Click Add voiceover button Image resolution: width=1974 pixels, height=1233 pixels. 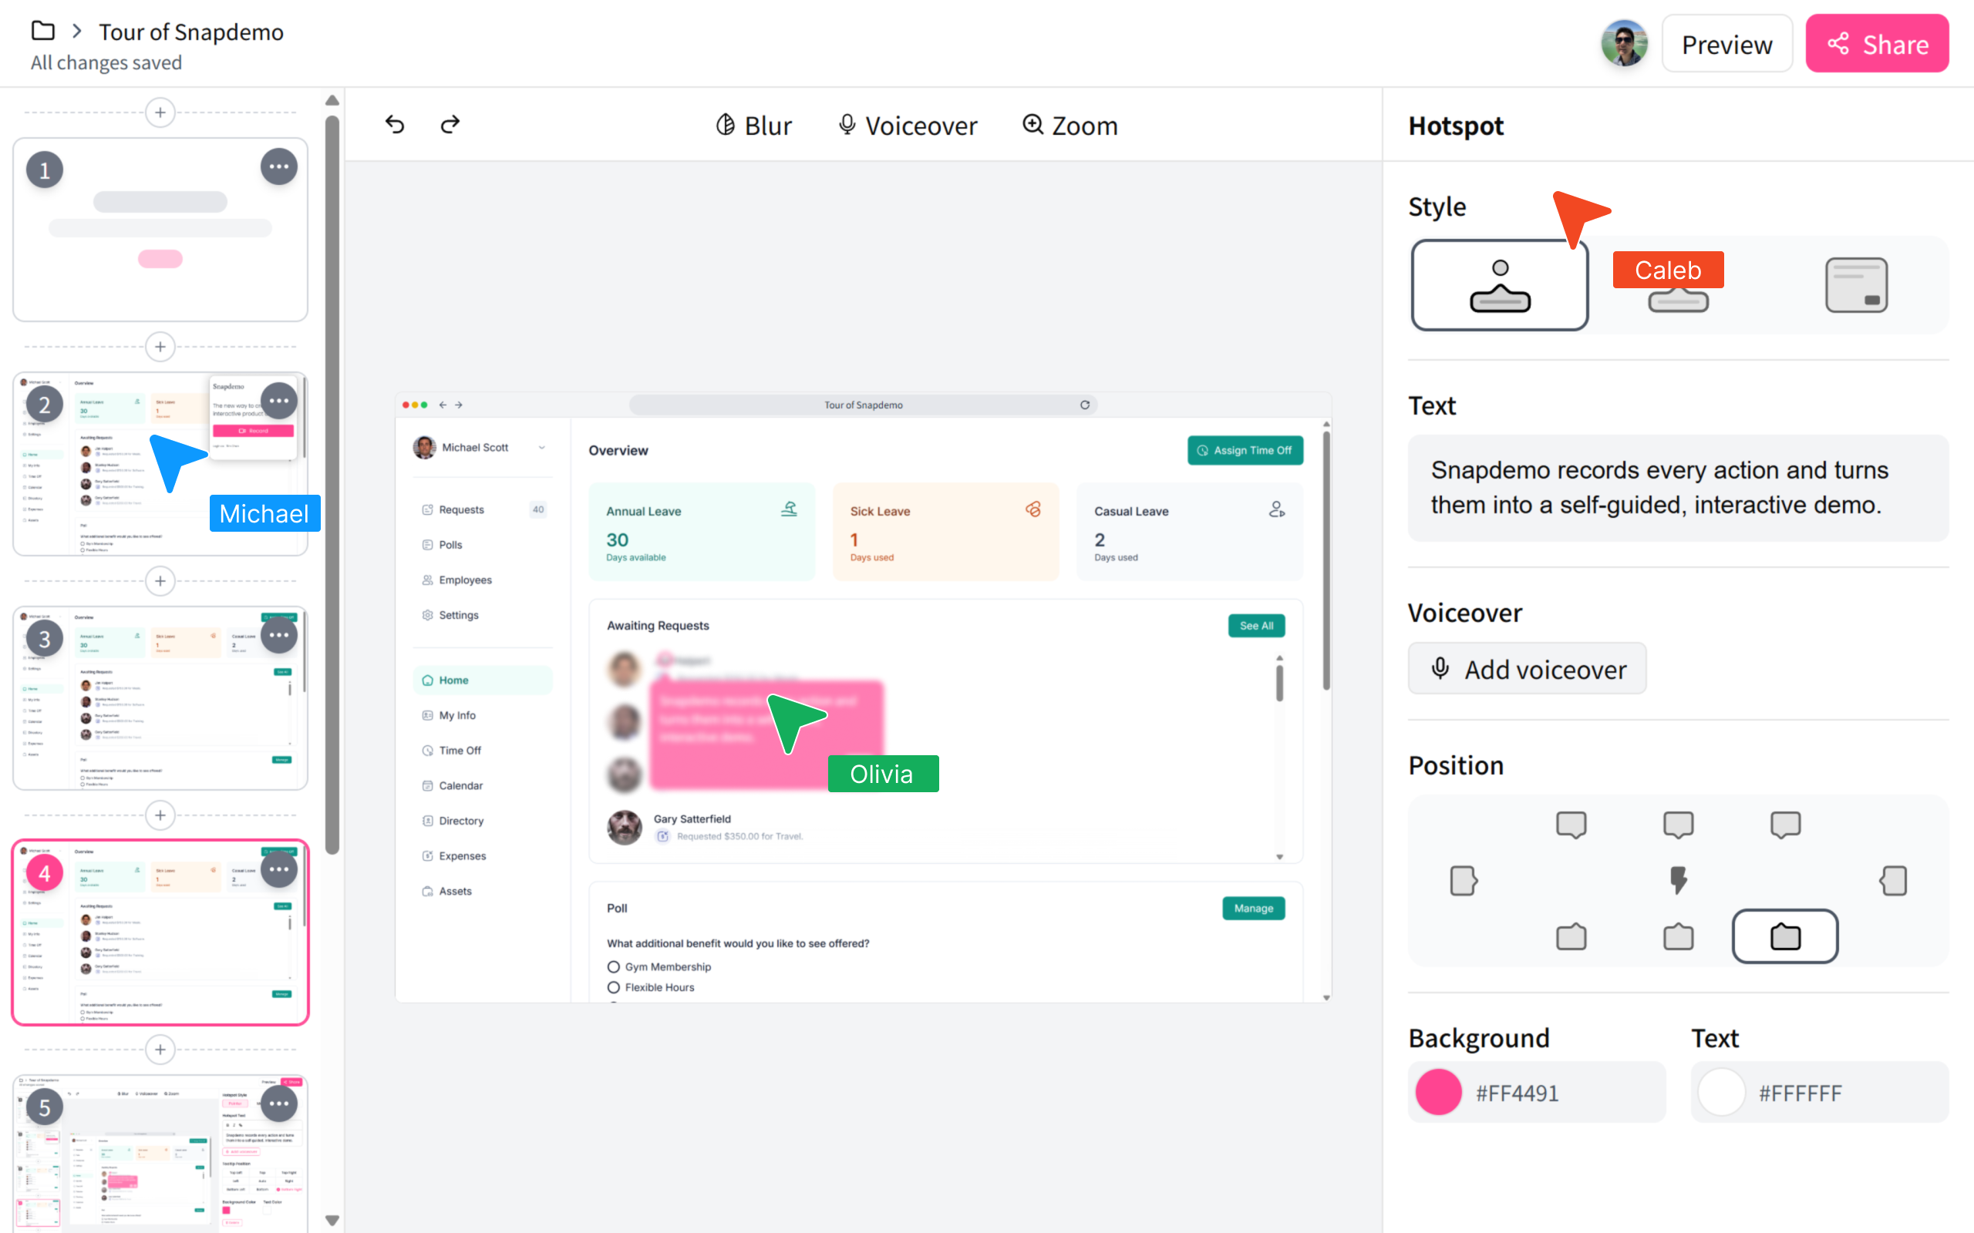pos(1527,669)
